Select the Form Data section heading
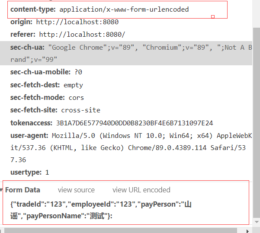 (22, 190)
